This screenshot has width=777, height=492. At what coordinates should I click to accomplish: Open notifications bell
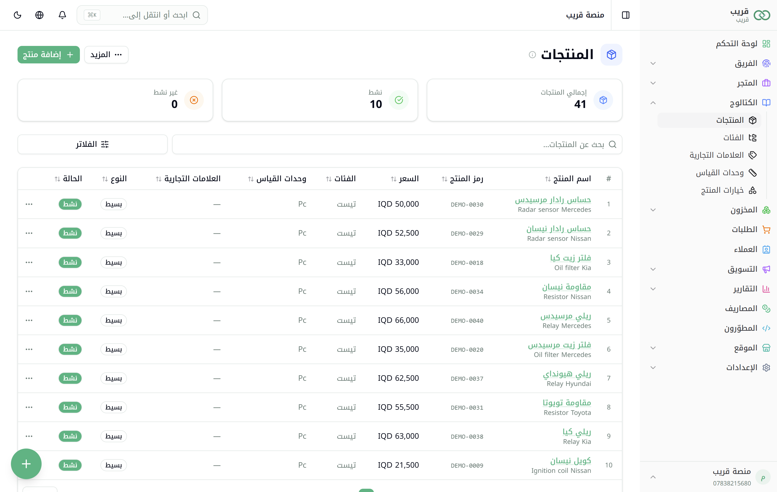click(62, 15)
